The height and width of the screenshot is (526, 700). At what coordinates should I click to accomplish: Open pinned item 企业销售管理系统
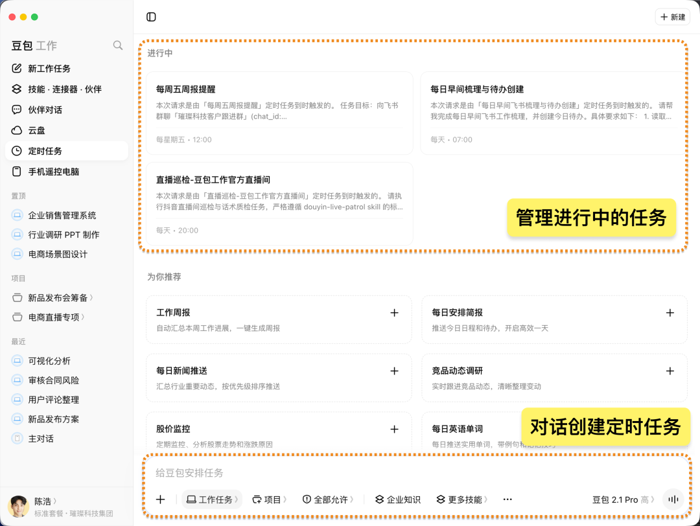pyautogui.click(x=67, y=215)
